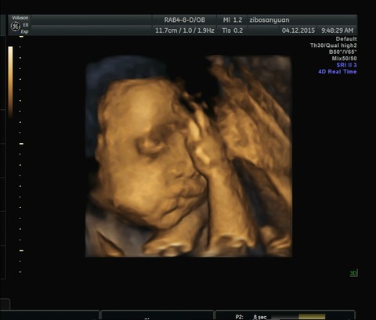Click the Th30/Qual high2 setting
Viewport: 376px width, 320px height.
(334, 45)
